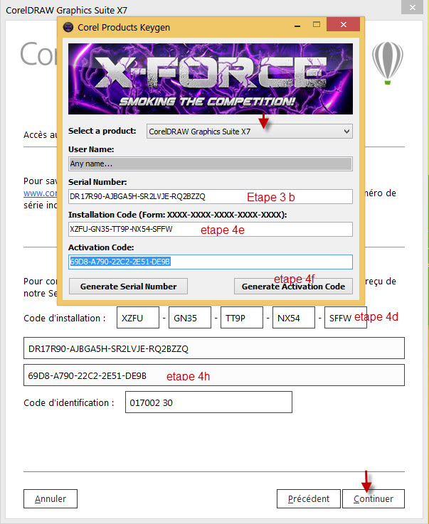
Task: Click the TT9P installation code box
Action: pos(242,318)
